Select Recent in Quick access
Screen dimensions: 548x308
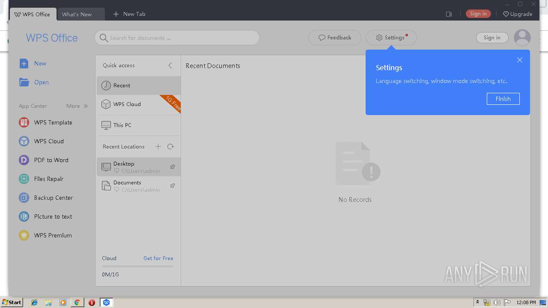138,86
